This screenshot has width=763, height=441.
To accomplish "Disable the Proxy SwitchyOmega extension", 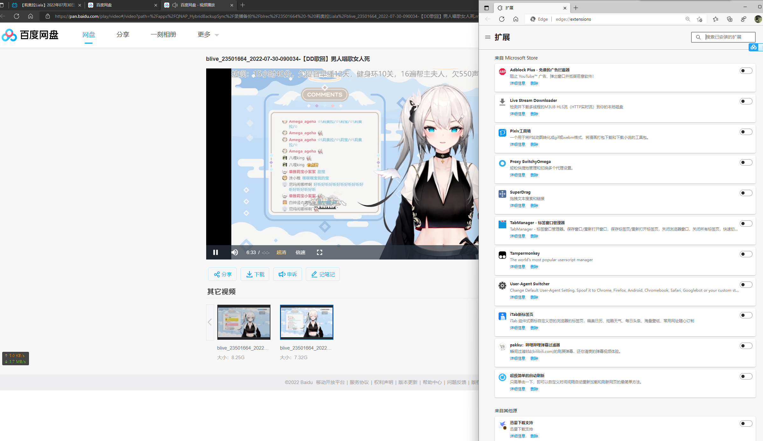I will click(746, 162).
